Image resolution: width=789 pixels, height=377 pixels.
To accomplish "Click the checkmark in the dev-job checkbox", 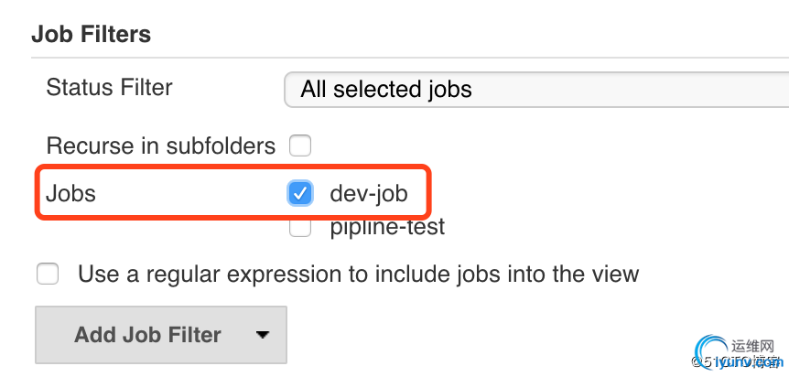I will pyautogui.click(x=300, y=193).
